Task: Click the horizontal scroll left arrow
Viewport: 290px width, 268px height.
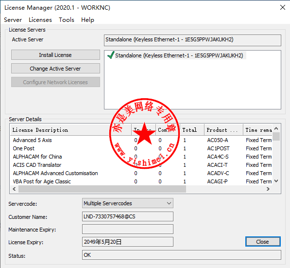Action: [14, 189]
